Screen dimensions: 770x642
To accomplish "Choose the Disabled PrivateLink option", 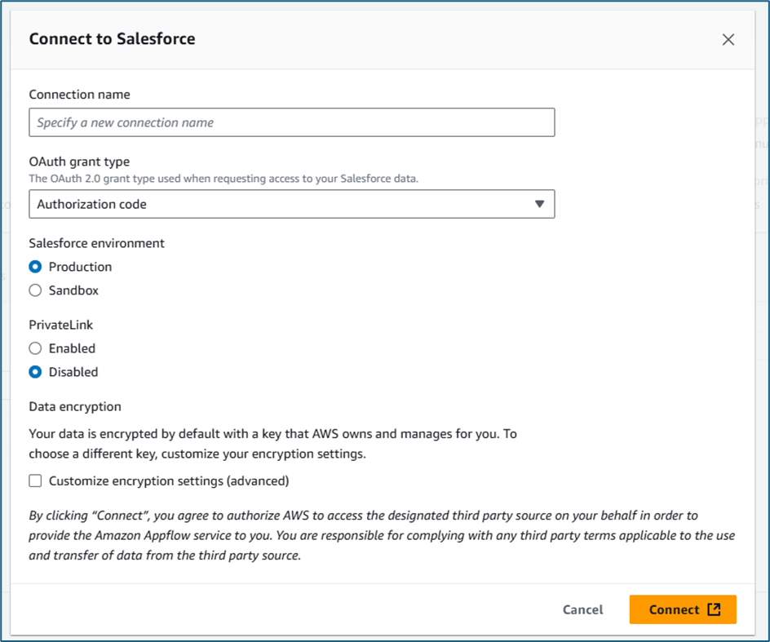I will (x=35, y=372).
